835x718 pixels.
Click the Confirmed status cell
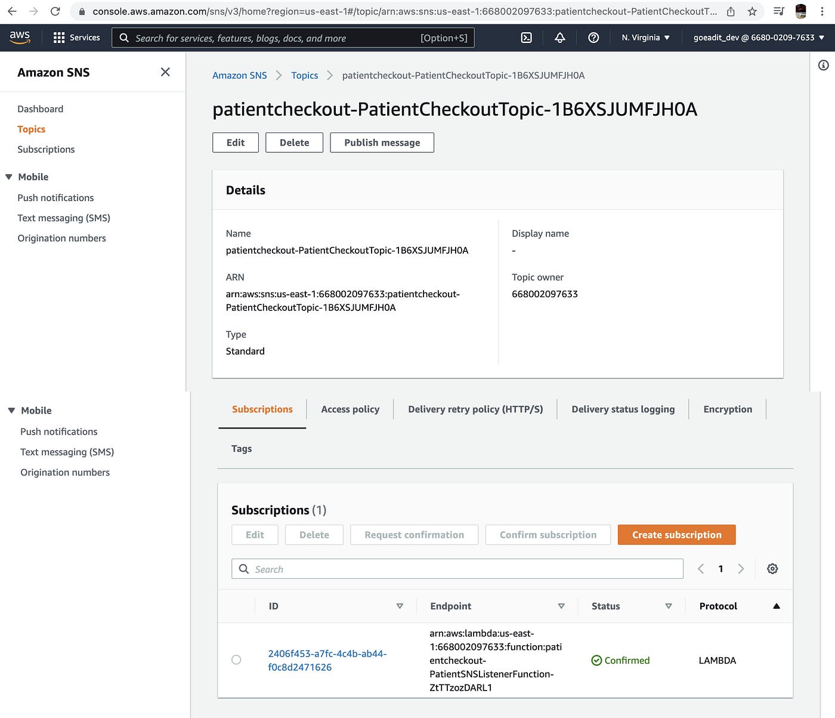620,660
